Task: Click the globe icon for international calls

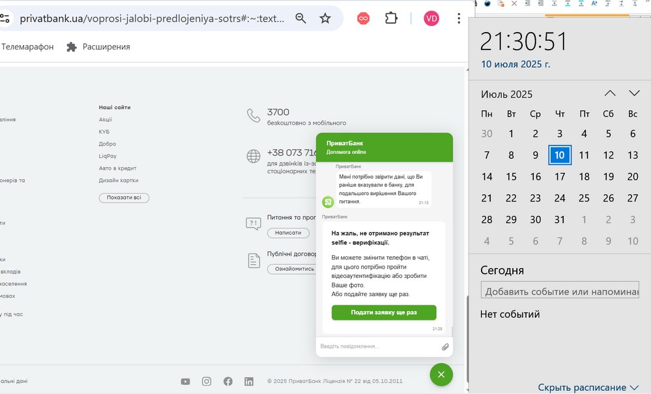Action: (253, 157)
